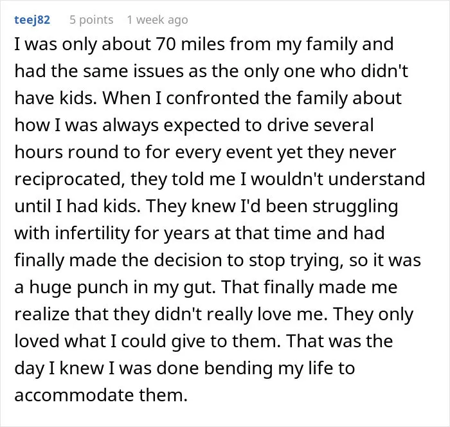Open the teej82 user profile link
The height and width of the screenshot is (427, 450).
click(x=32, y=20)
